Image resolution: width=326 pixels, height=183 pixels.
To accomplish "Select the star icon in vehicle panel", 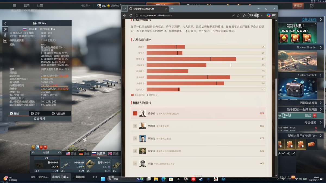I will (x=5, y=40).
